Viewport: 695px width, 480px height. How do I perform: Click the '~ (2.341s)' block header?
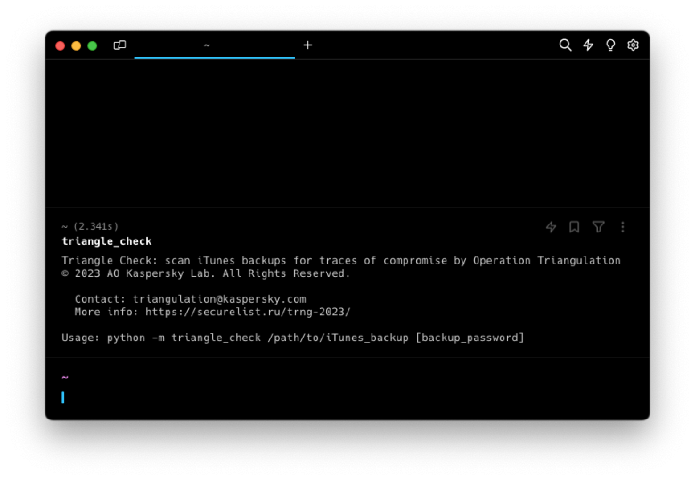tap(90, 227)
